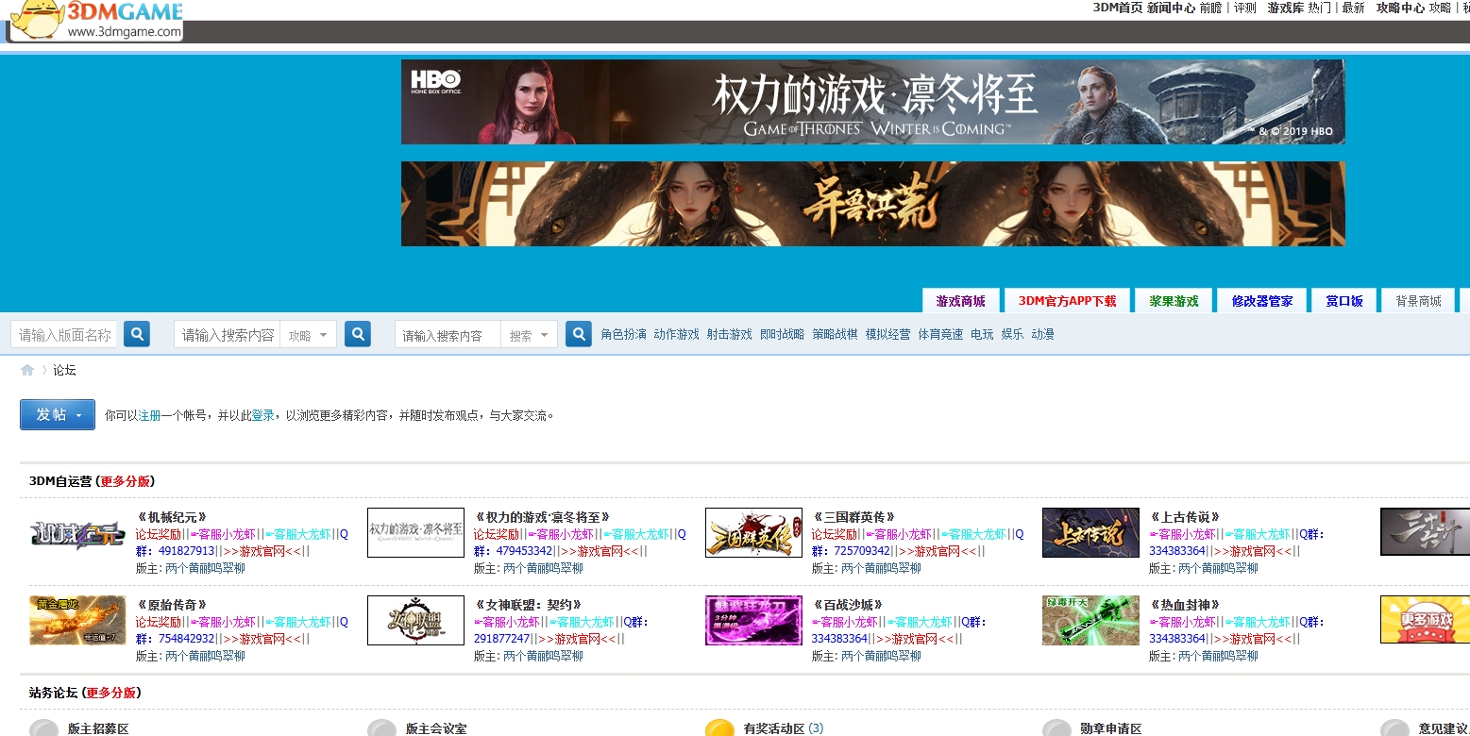Image resolution: width=1470 pixels, height=736 pixels.
Task: Focus the search field beside the 搜索 dropdown
Action: pos(448,335)
